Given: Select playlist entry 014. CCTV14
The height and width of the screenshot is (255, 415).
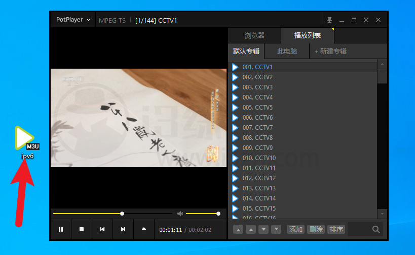Looking at the screenshot, I should 303,198.
